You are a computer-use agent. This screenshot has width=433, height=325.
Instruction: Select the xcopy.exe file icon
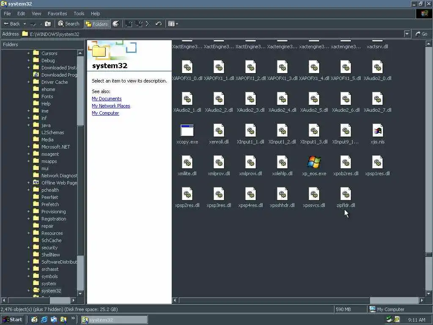(x=187, y=130)
